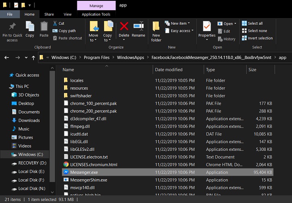Screen dimensions: 292x203
Task: Click the Downloads arrow icon in sidebar
Action: click(x=14, y=120)
